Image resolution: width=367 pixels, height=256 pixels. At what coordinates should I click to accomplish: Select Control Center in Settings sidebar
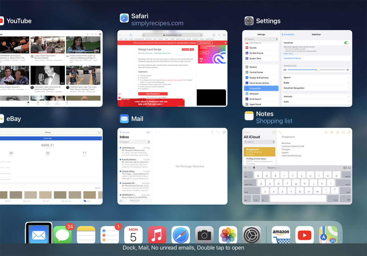point(261,72)
